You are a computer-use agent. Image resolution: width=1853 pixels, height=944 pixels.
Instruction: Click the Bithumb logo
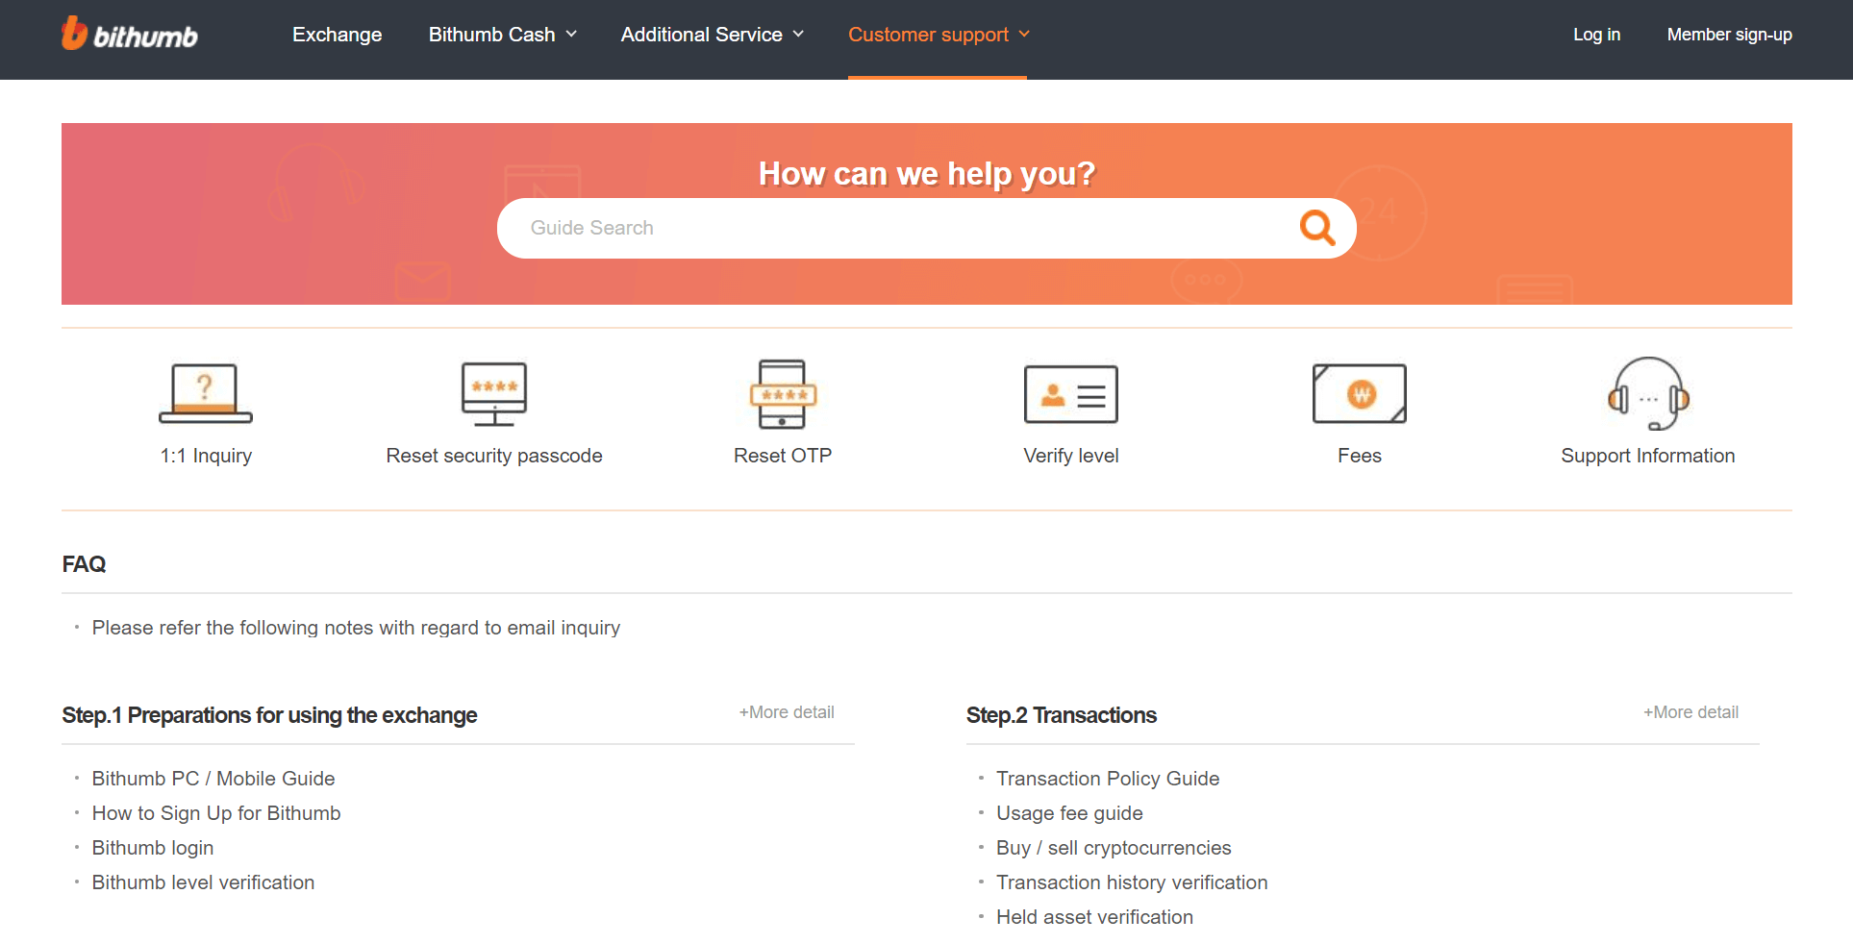pyautogui.click(x=130, y=34)
